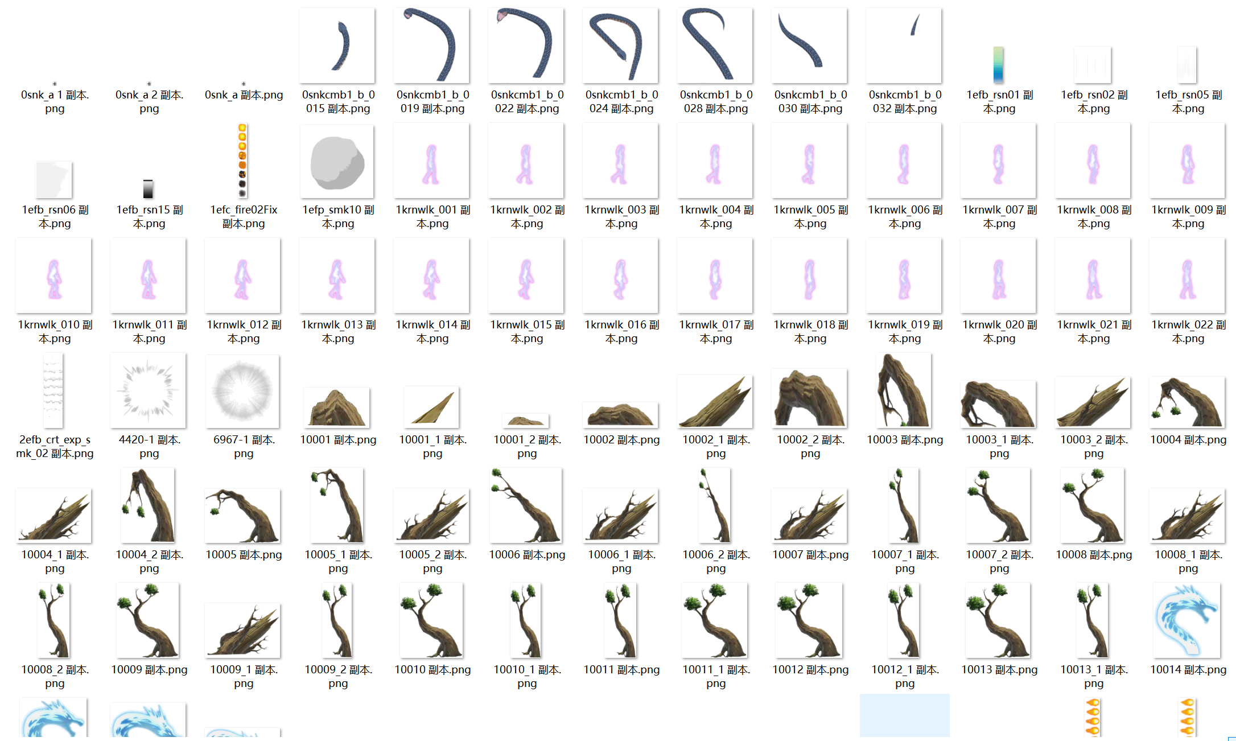This screenshot has height=741, width=1236.
Task: Click the file name 10010_1 副本.png
Action: 527,677
